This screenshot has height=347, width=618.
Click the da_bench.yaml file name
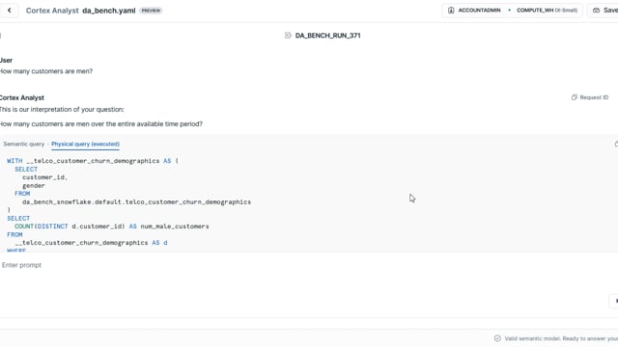[109, 11]
